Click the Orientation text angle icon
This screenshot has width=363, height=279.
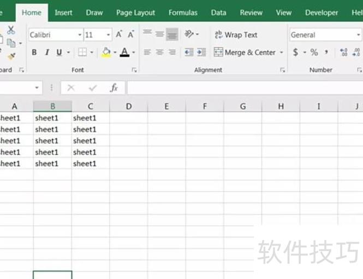pyautogui.click(x=189, y=34)
